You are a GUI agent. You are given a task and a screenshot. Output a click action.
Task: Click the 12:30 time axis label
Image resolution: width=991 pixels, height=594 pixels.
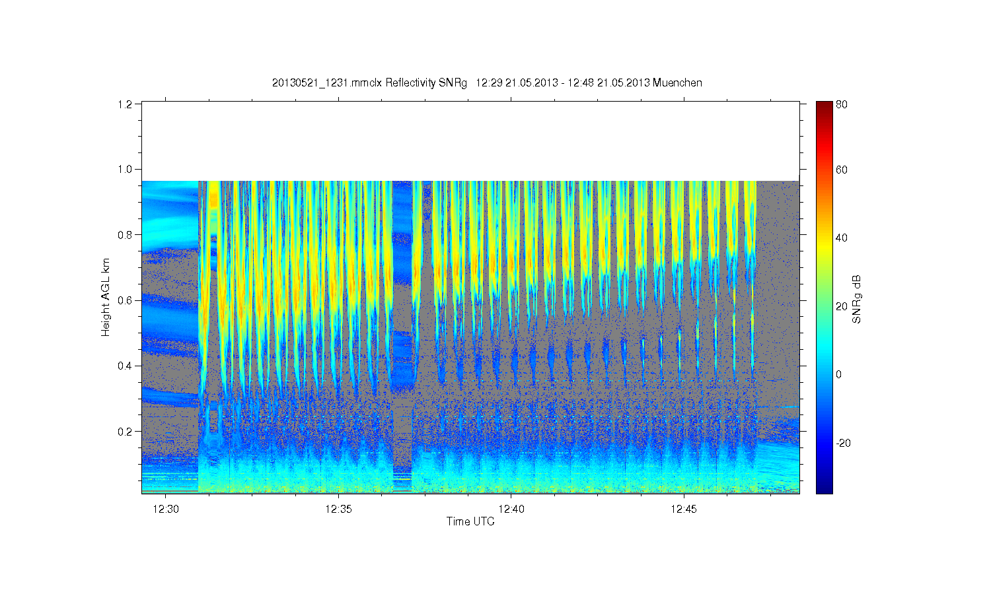click(165, 510)
